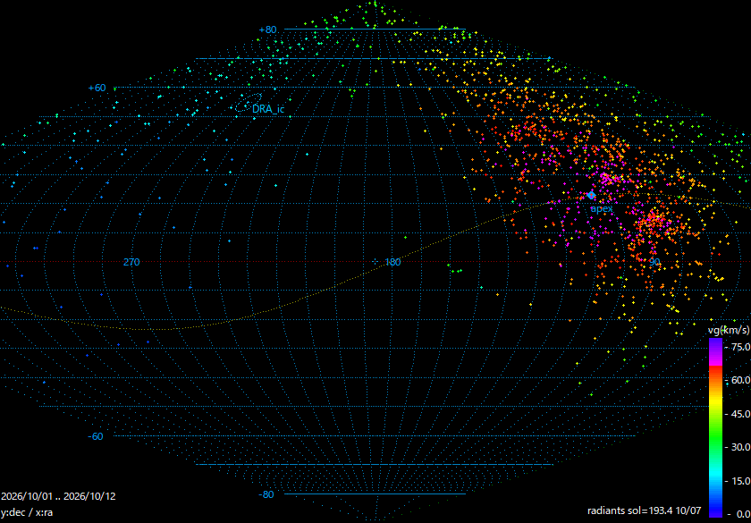Click the 30.0 color scale value
751x523 pixels.
740,447
